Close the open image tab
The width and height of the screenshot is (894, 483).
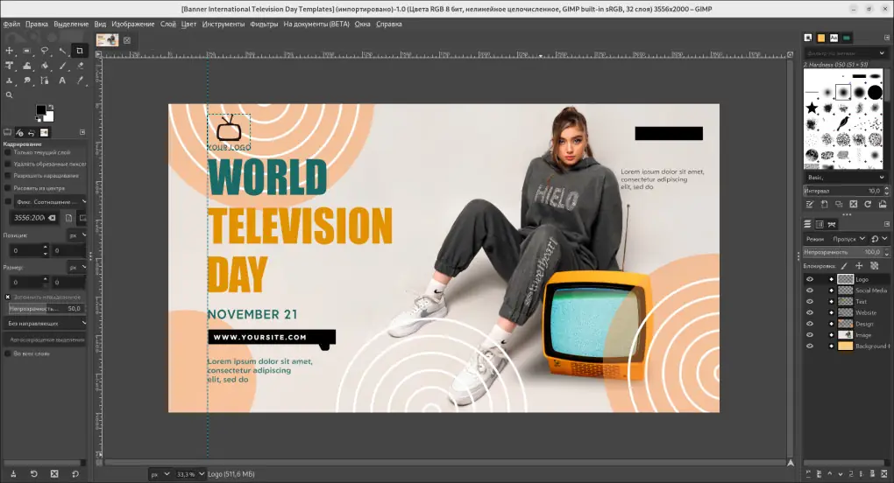(x=127, y=40)
